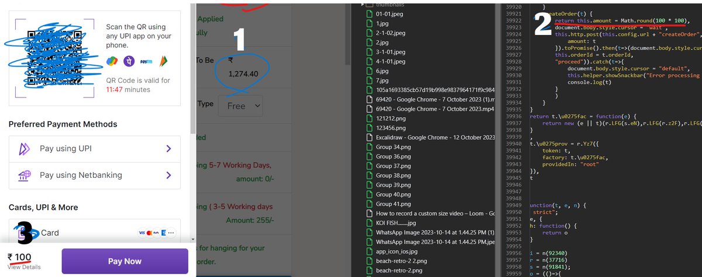The image size is (702, 277).
Task: Select file 1.jpg in the file list
Action: pyautogui.click(x=382, y=23)
